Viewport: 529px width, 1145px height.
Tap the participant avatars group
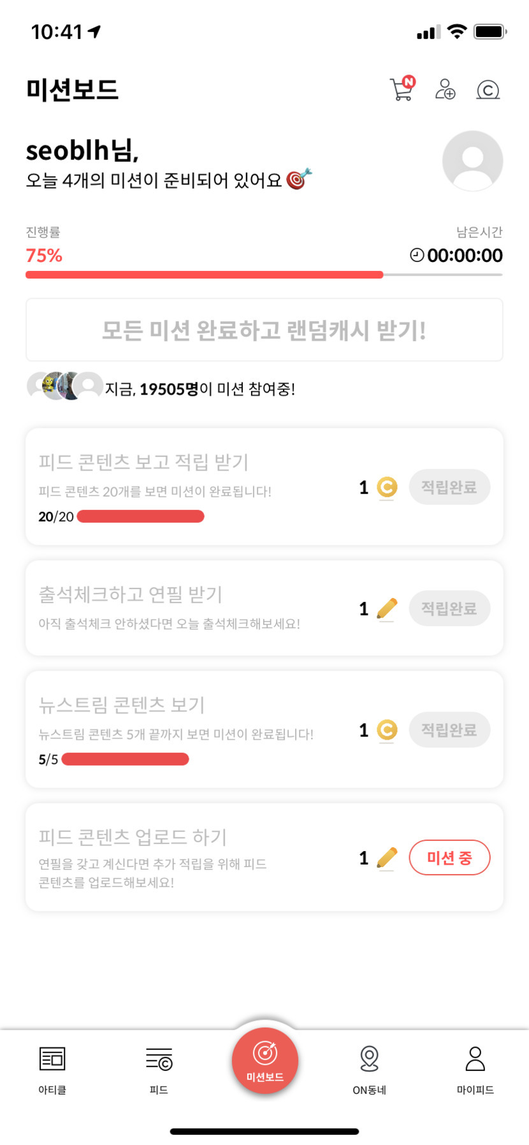pos(64,386)
